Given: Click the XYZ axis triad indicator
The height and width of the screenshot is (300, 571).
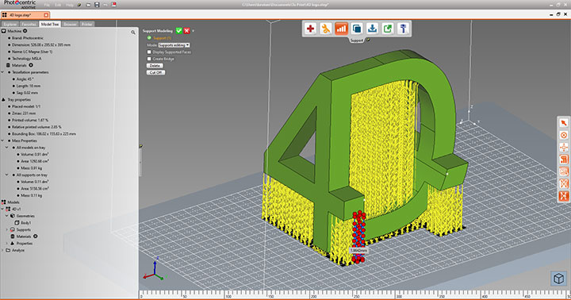Looking at the screenshot, I should tap(155, 270).
